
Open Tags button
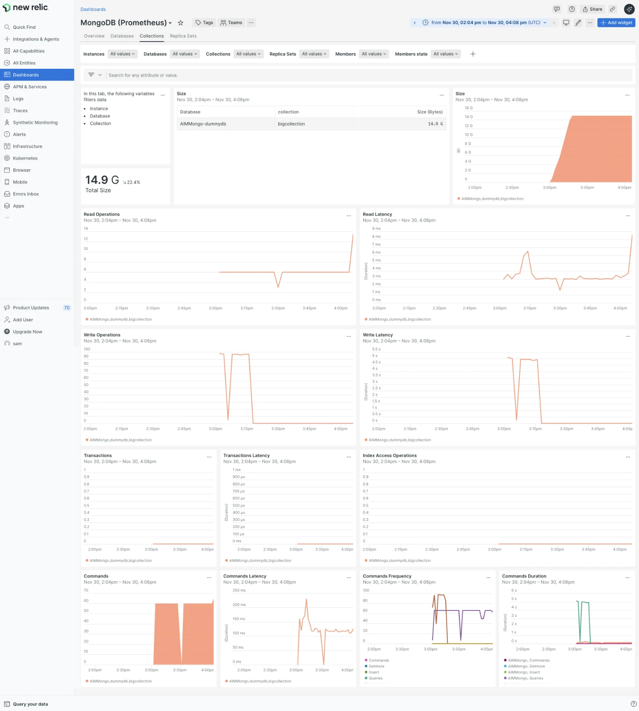click(x=204, y=23)
